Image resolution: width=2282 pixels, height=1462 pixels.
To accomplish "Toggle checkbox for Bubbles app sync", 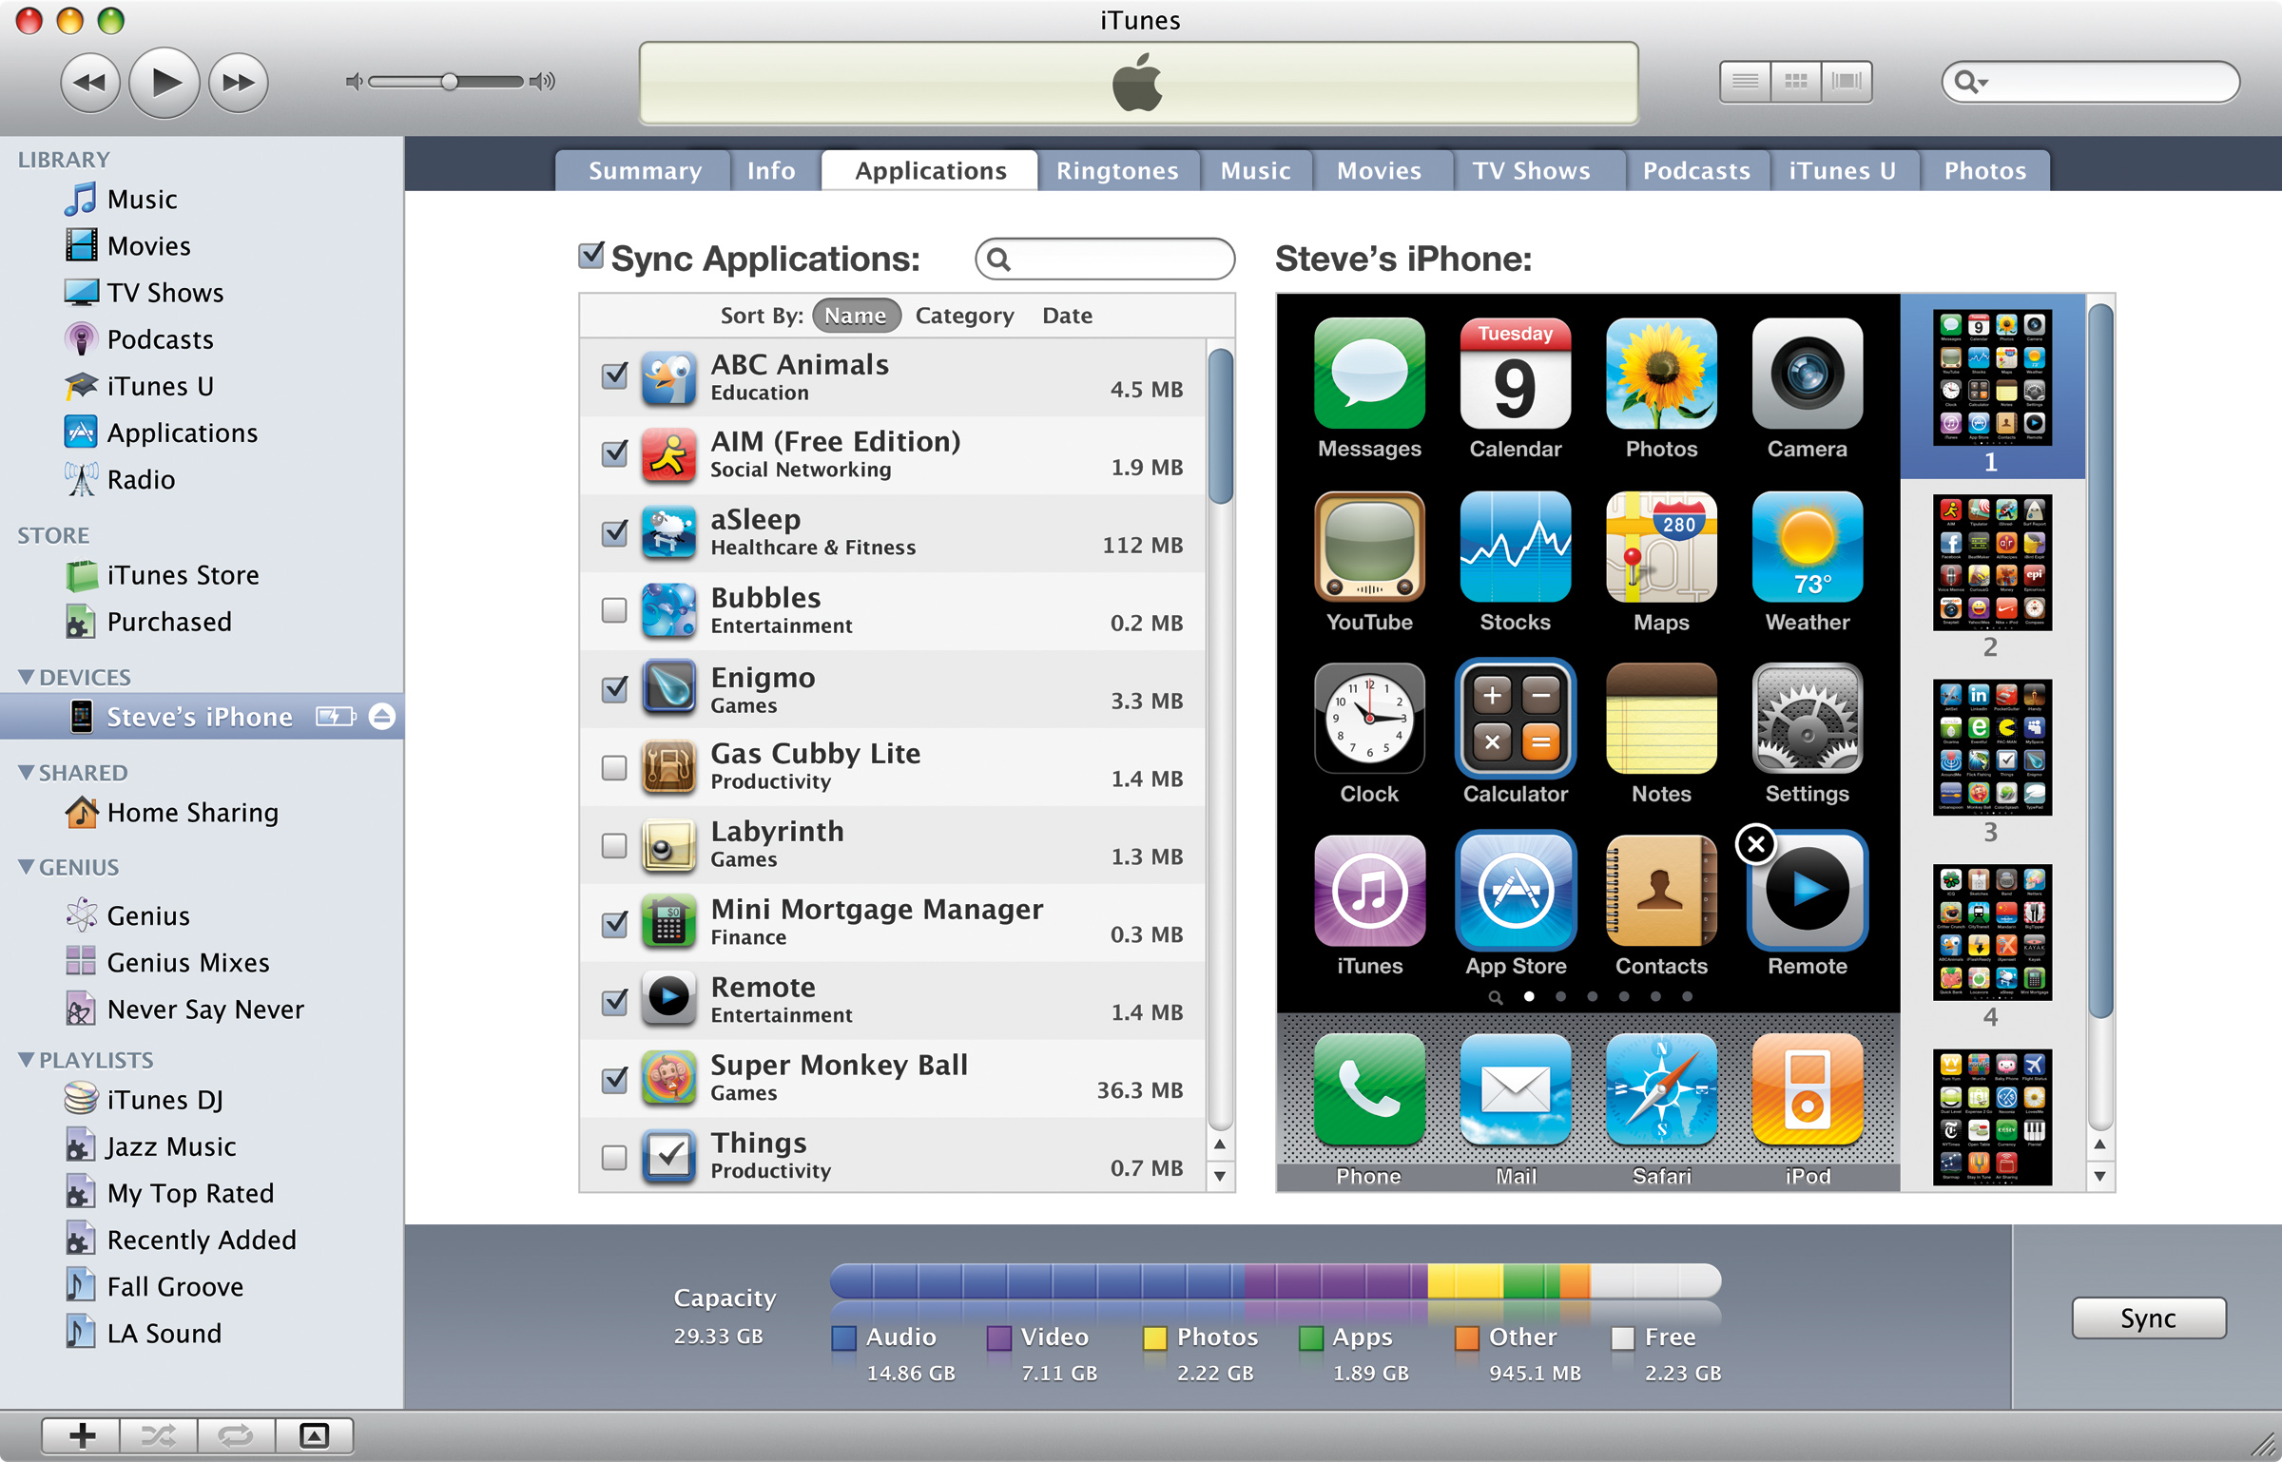I will click(612, 610).
